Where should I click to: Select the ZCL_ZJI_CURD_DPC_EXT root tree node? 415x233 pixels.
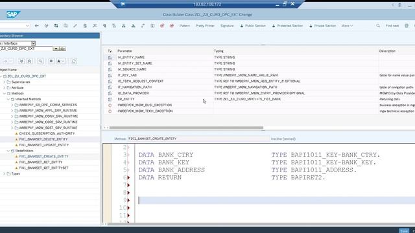point(27,76)
